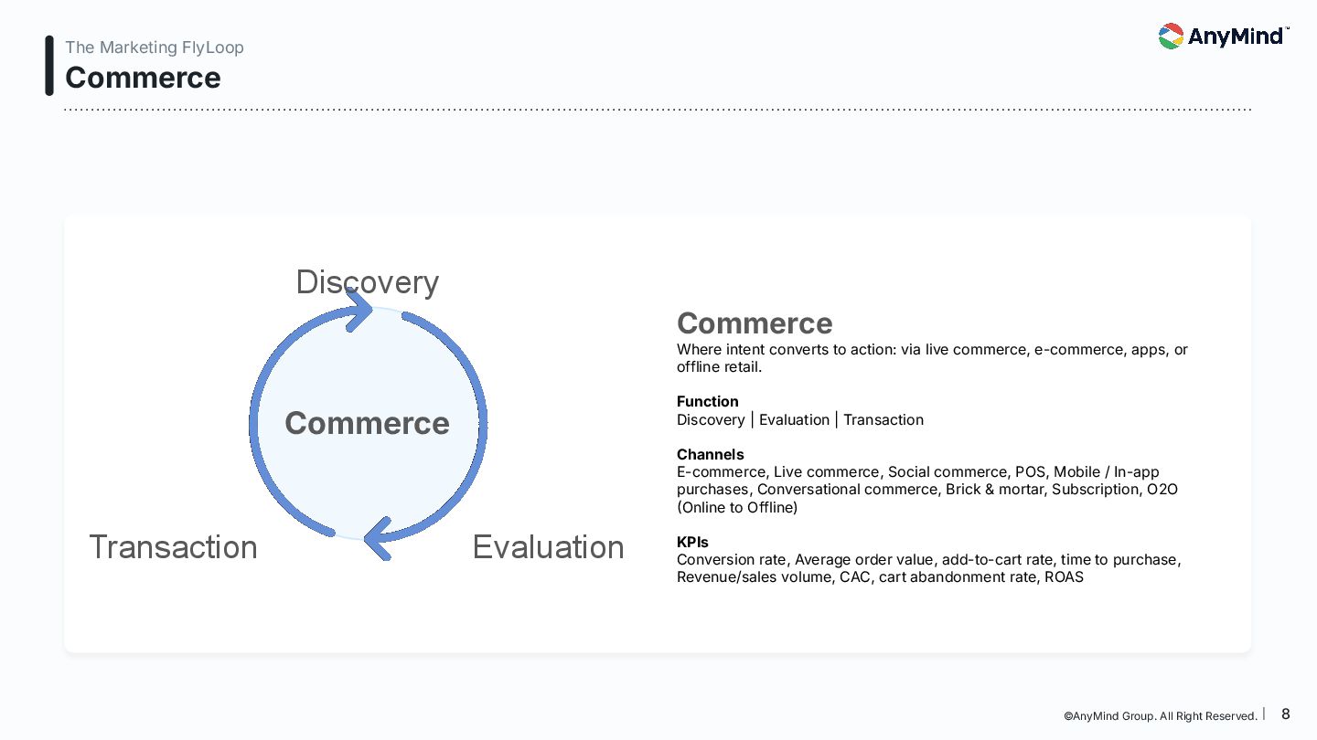Click the black vertical bar beside the title
Image resolution: width=1317 pixels, height=740 pixels.
click(49, 66)
